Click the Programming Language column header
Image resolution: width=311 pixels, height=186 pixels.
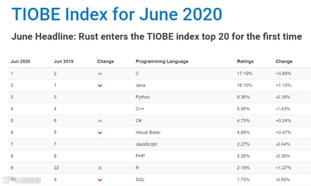(162, 61)
